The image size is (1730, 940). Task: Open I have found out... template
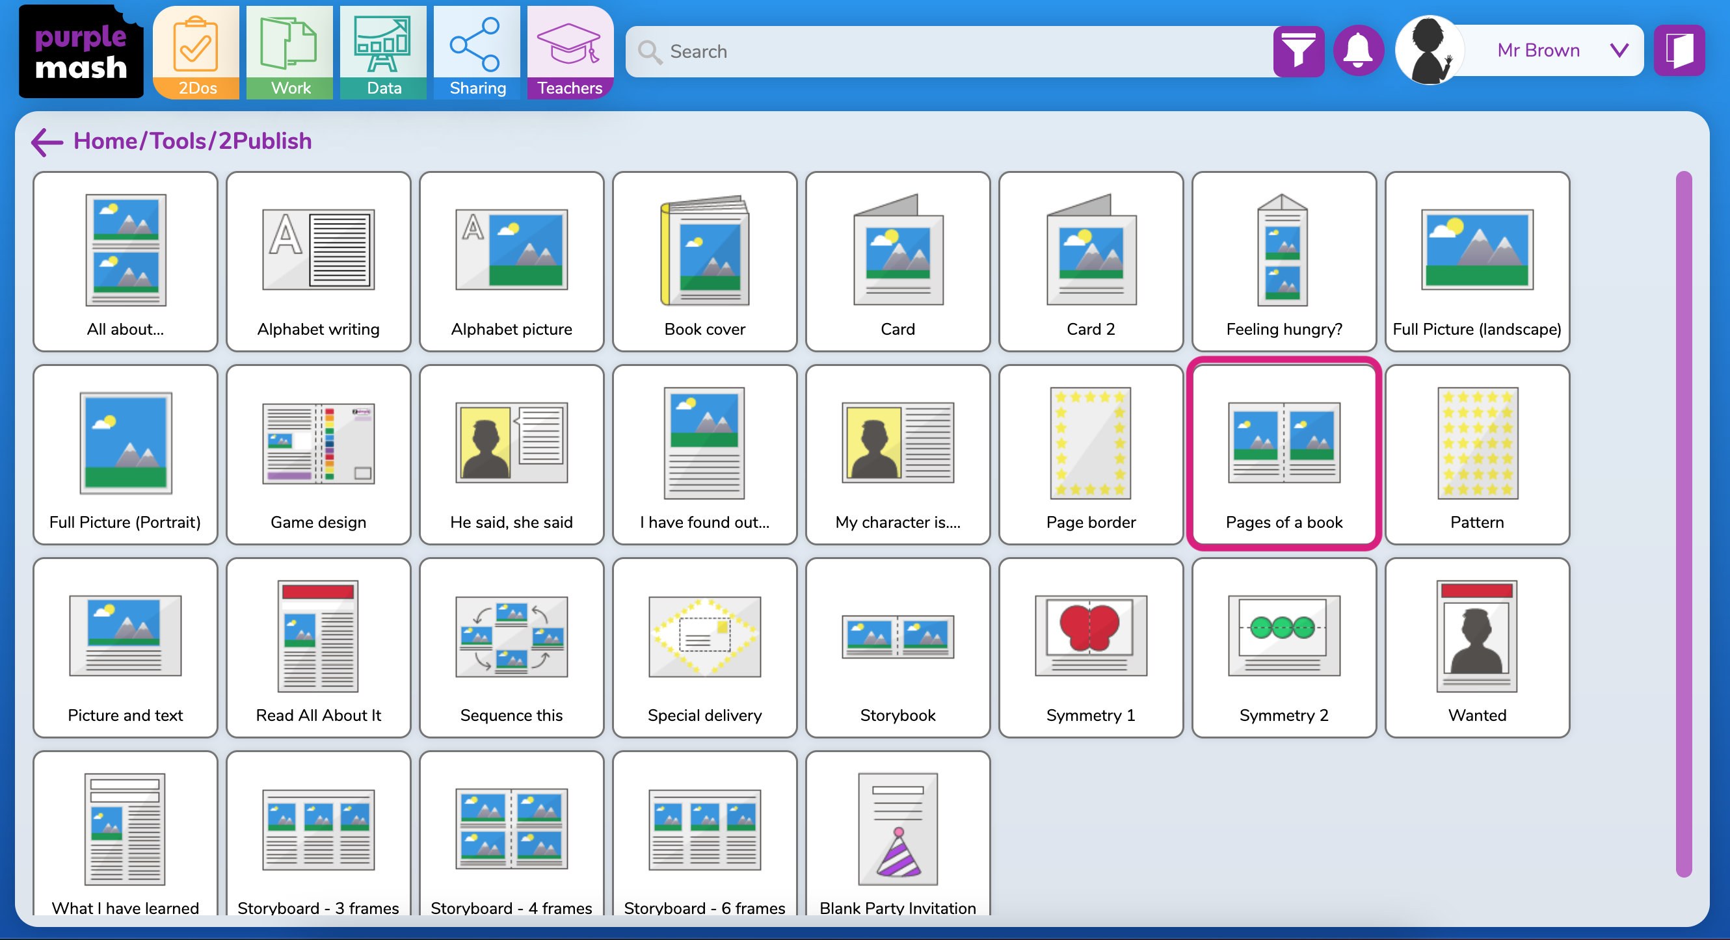(704, 454)
